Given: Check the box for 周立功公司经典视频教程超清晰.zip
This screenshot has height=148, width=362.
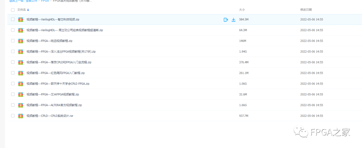Looking at the screenshot, I should 13,30.
